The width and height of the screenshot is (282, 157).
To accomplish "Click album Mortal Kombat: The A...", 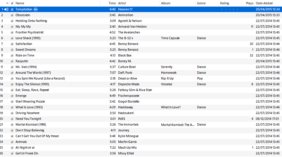I will click(x=178, y=125).
